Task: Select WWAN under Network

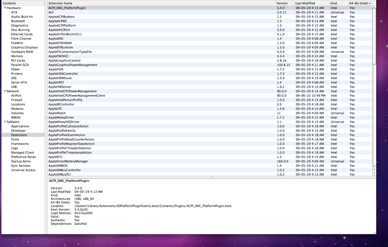Action: (x=16, y=117)
